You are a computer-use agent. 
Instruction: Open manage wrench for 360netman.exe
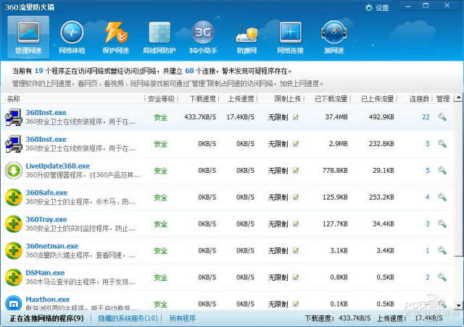point(442,250)
